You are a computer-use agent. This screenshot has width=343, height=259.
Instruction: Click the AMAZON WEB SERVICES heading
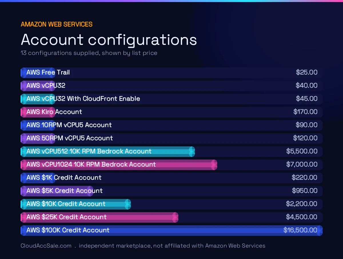pos(57,24)
